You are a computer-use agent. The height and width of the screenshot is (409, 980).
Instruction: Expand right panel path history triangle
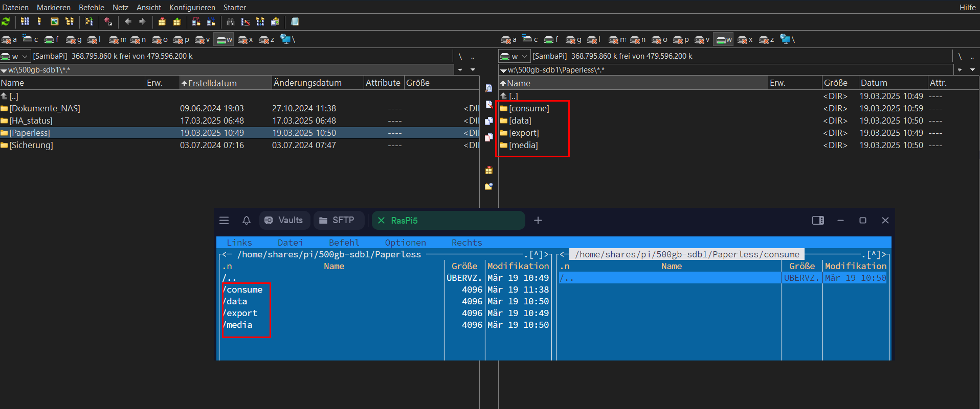[504, 70]
